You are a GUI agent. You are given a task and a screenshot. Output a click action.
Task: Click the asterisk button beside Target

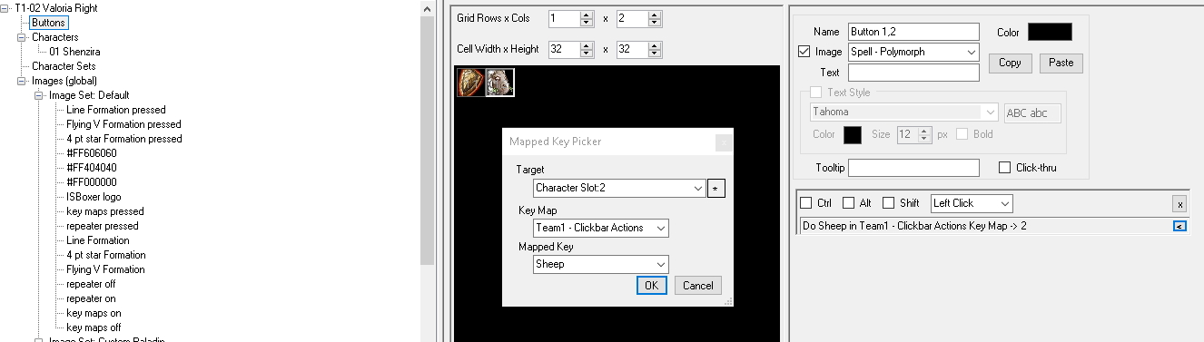[x=716, y=188]
